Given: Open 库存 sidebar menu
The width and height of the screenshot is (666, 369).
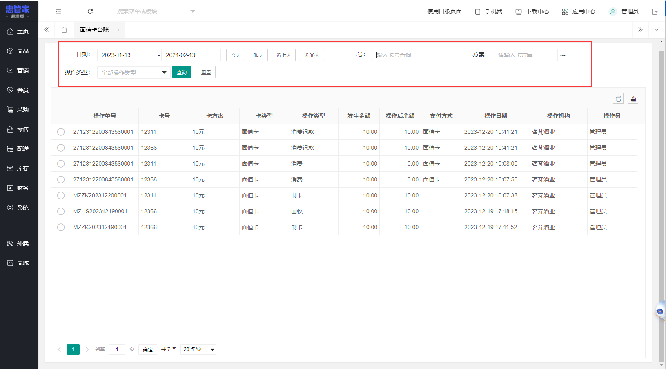Looking at the screenshot, I should [19, 168].
